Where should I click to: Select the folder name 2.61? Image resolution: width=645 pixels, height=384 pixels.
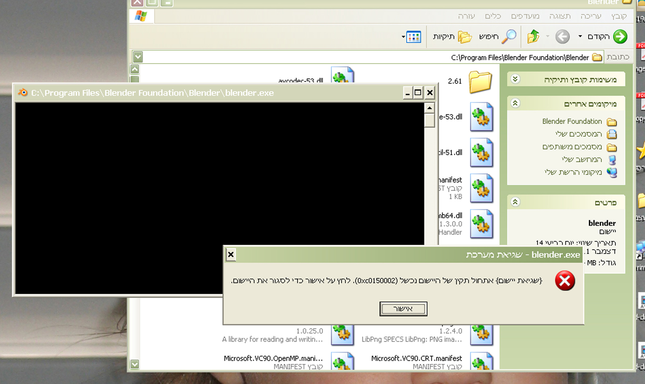click(x=455, y=81)
